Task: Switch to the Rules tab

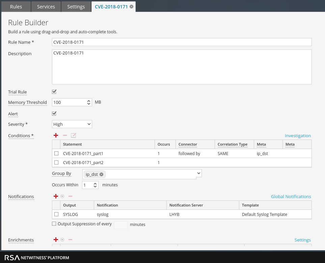Action: click(x=16, y=7)
